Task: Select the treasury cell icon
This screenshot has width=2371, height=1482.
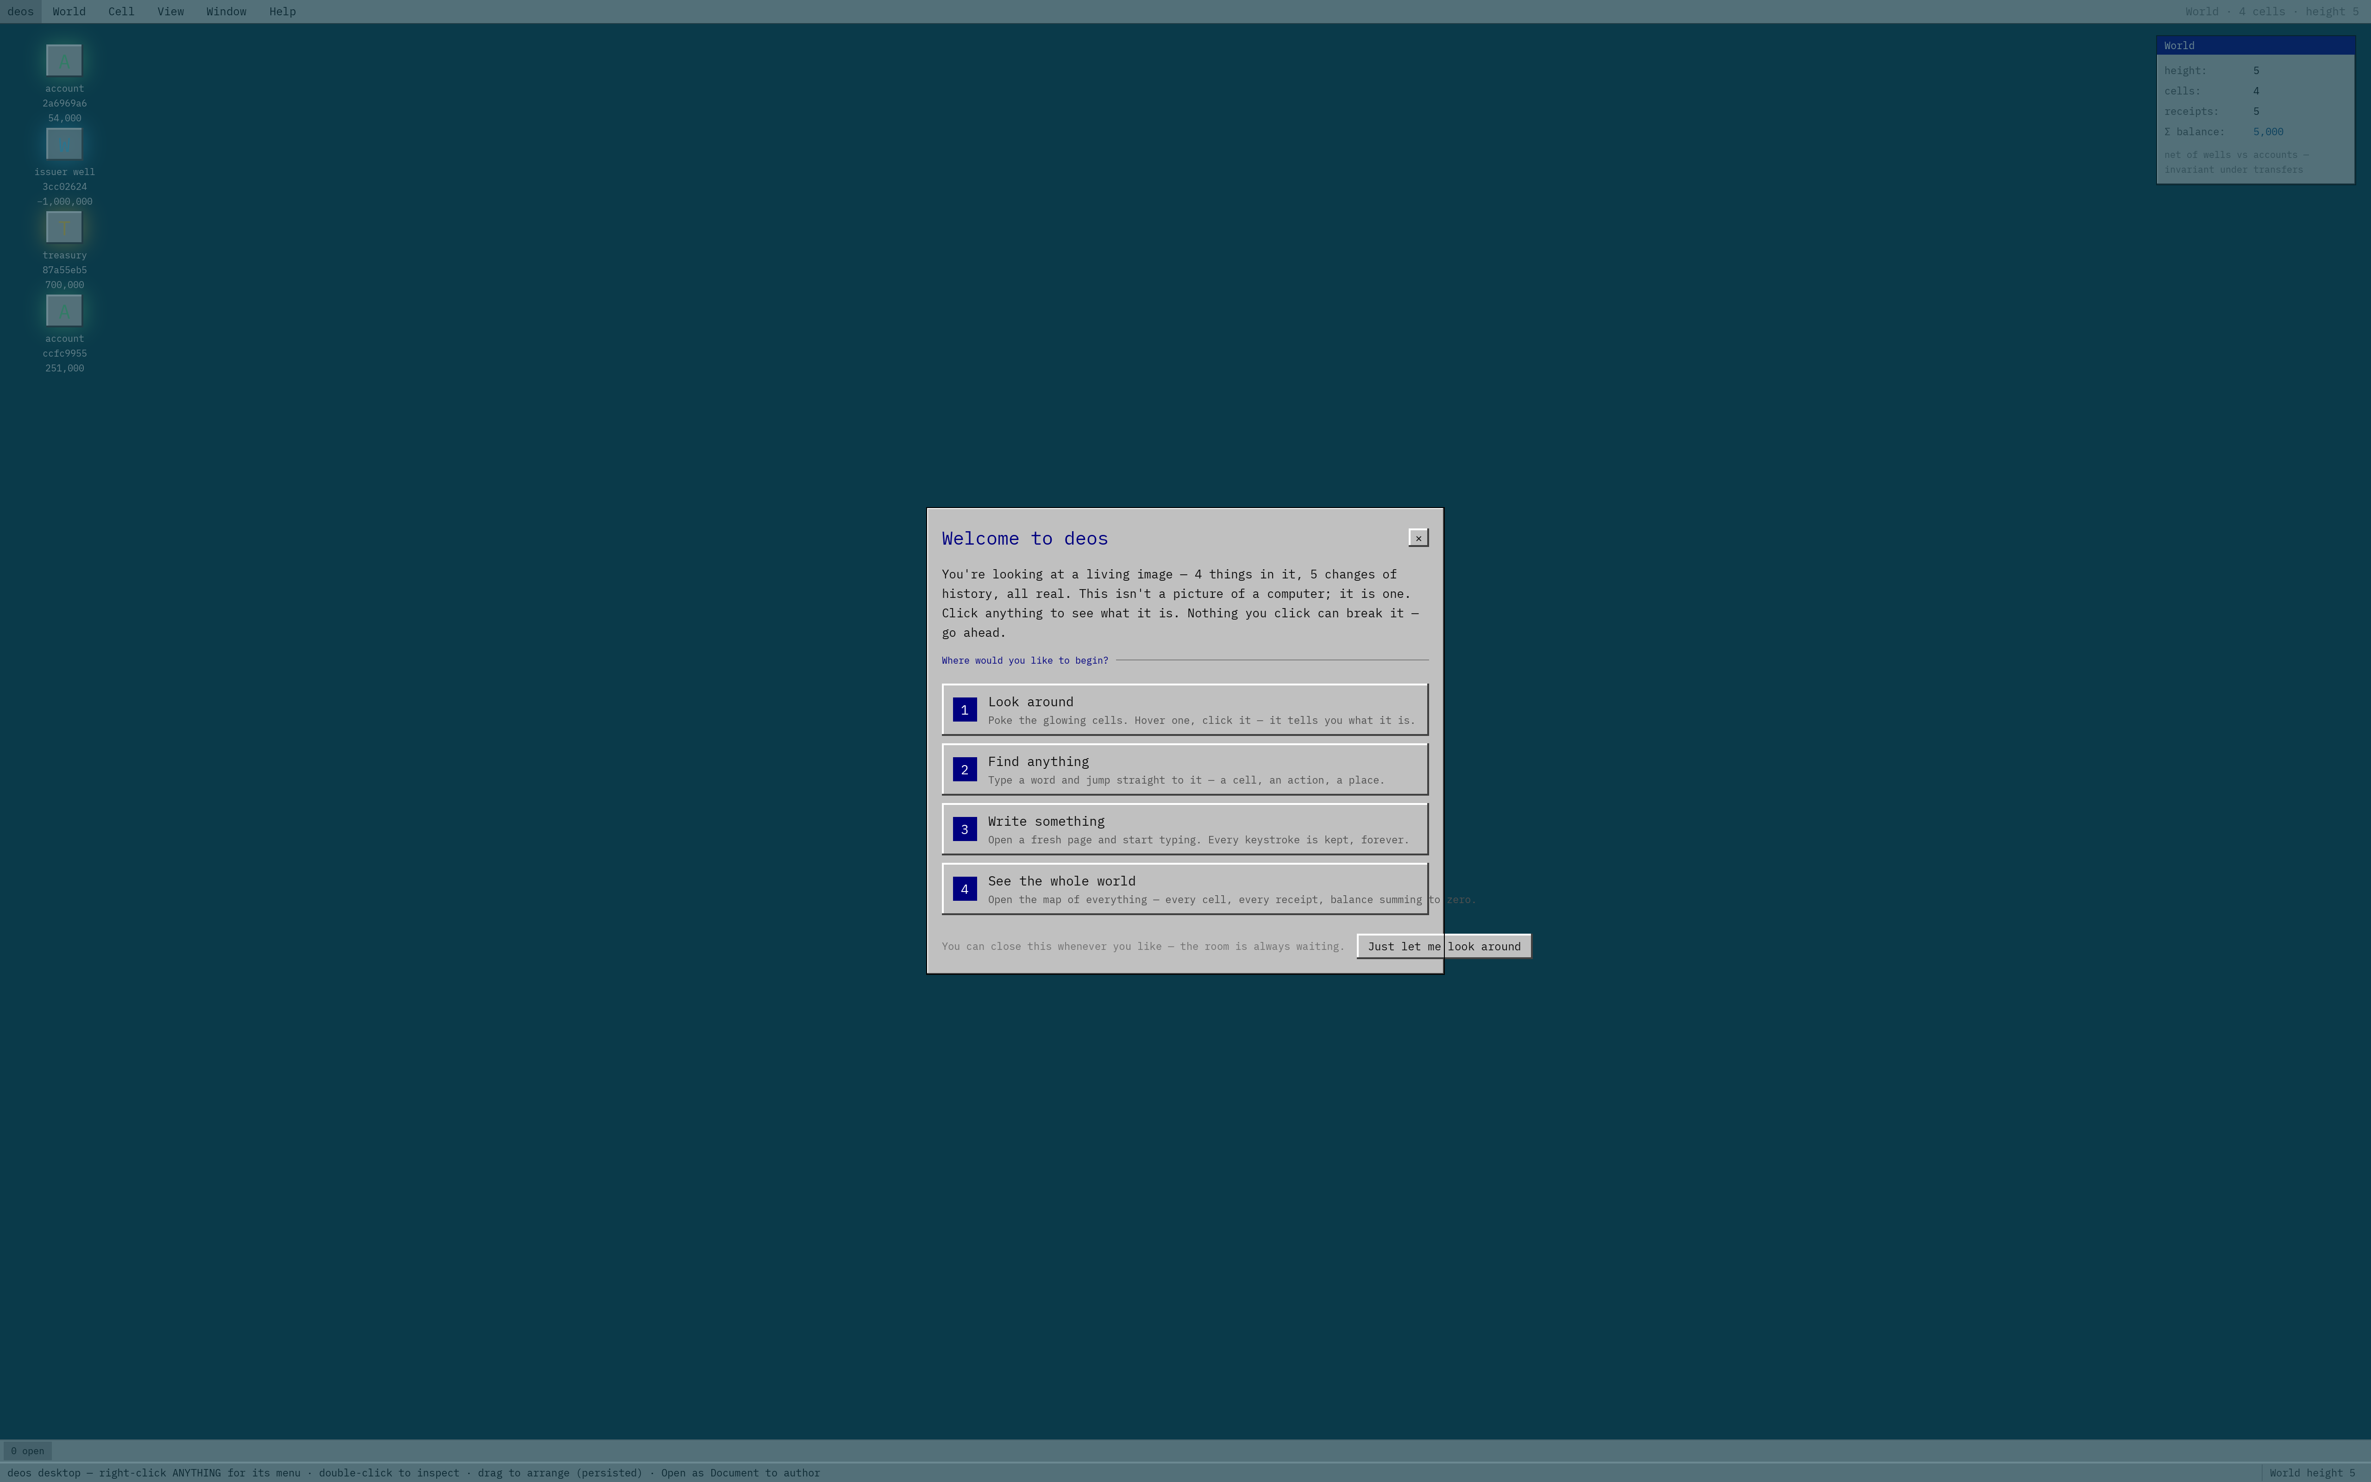Action: click(x=64, y=226)
